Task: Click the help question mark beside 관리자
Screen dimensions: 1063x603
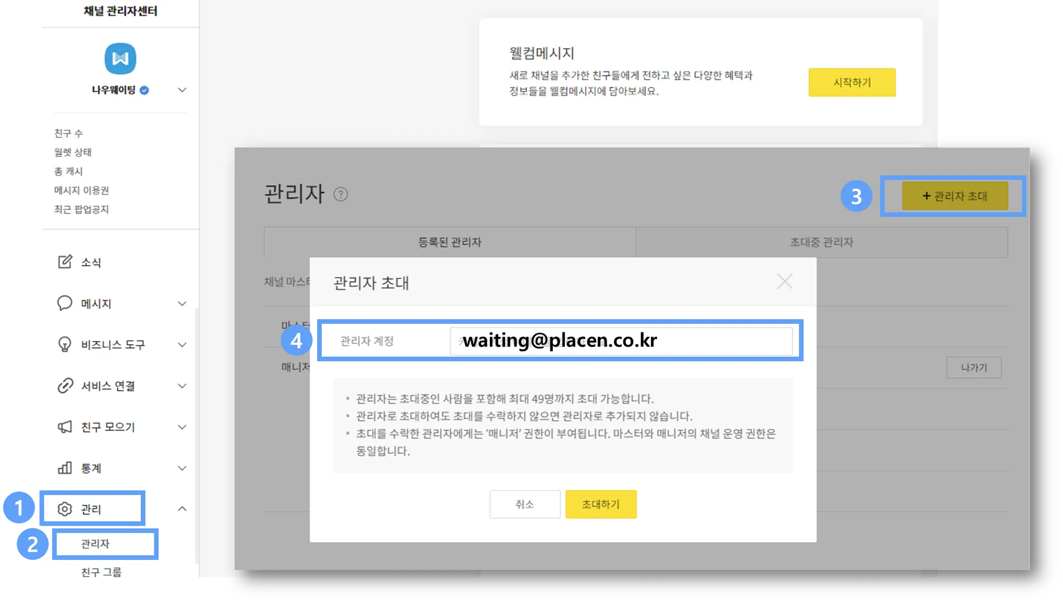Action: tap(340, 195)
